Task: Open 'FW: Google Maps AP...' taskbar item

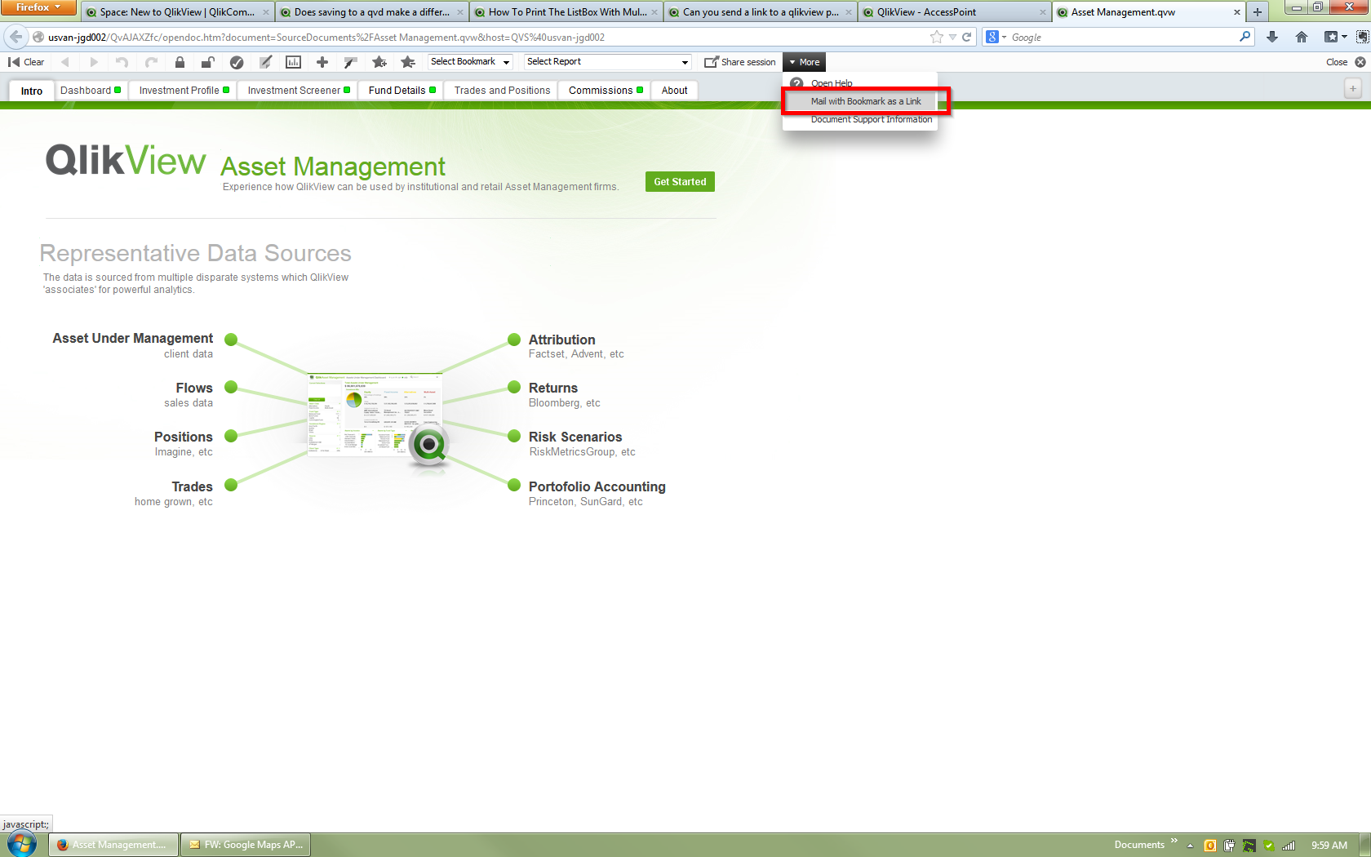Action: coord(246,845)
